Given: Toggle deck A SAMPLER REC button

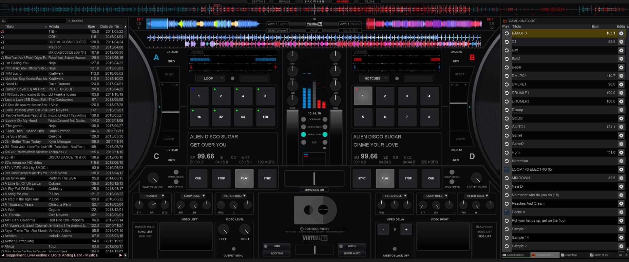Looking at the screenshot, I should [x=176, y=172].
